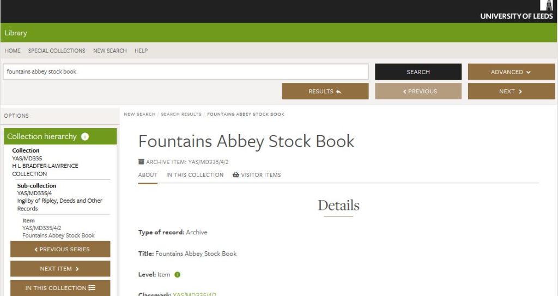
Task: Go to Next Item in hierarchy
Action: (60, 269)
